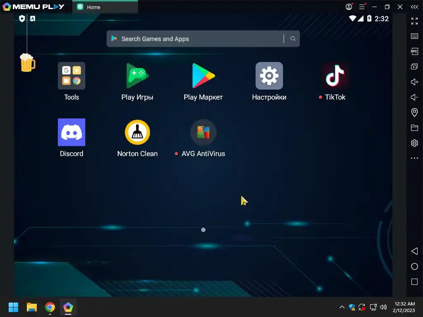Show hidden system tray icons
The image size is (423, 317).
[342, 307]
